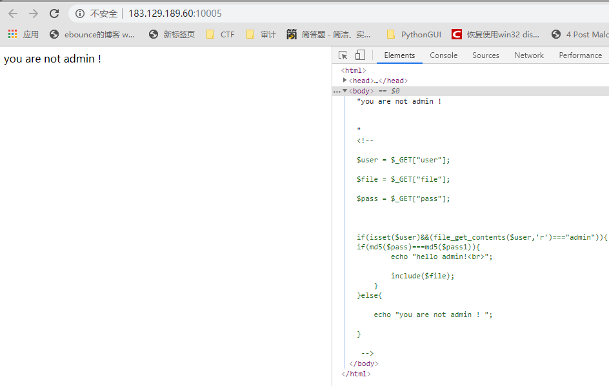Viewport: 609px width, 386px height.
Task: Click the browser forward arrow
Action: tap(34, 14)
